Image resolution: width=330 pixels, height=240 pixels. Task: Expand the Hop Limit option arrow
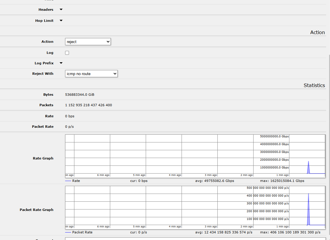point(61,21)
